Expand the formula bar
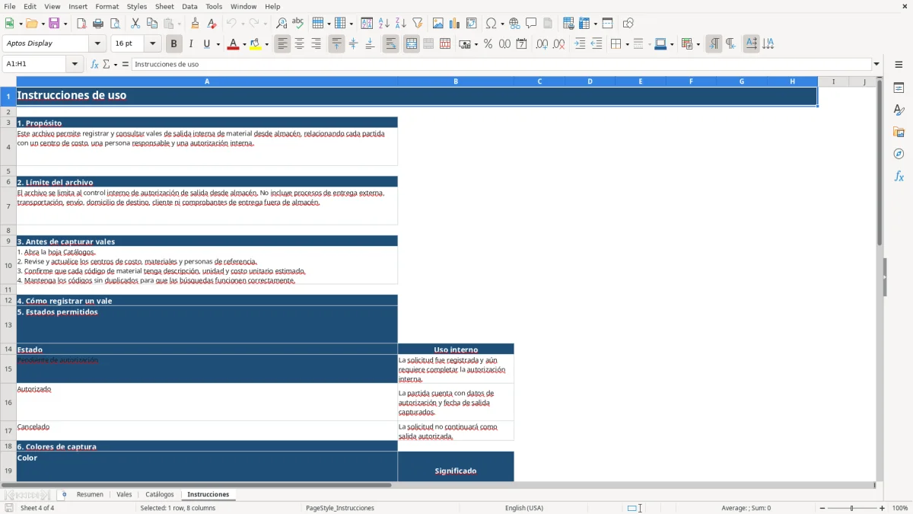Screen dimensions: 913x514 [x=877, y=64]
